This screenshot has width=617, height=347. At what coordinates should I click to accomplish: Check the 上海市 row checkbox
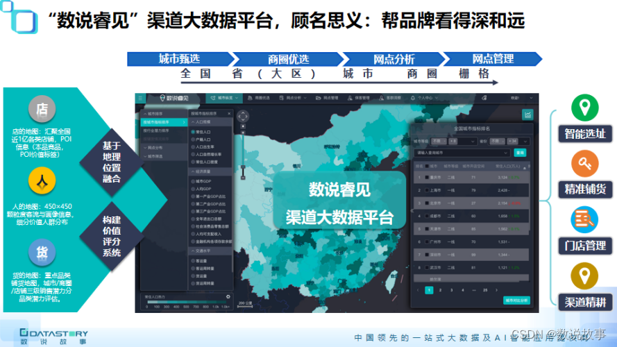point(427,190)
